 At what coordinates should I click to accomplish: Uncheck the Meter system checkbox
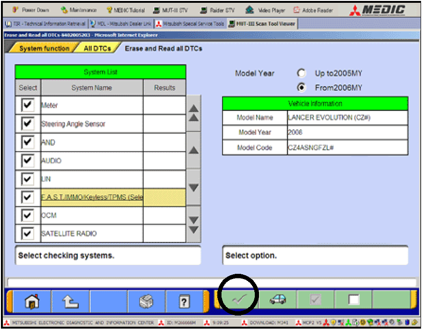point(28,105)
